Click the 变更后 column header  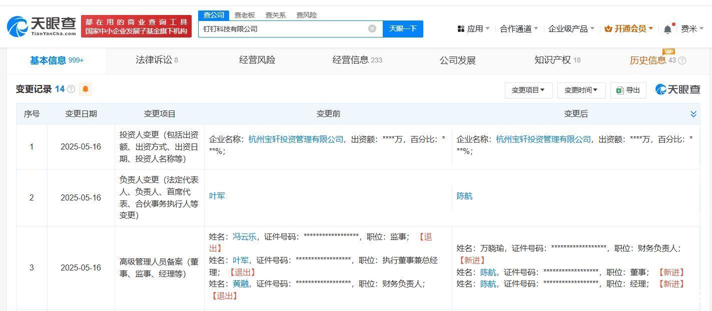pyautogui.click(x=575, y=114)
